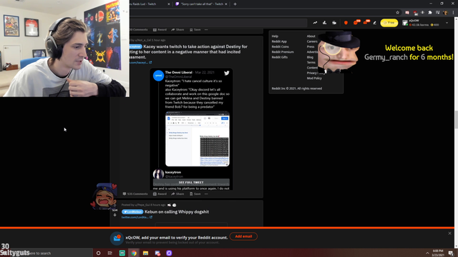Open the taskbar clock and date
This screenshot has height=257, width=458.
[x=438, y=253]
